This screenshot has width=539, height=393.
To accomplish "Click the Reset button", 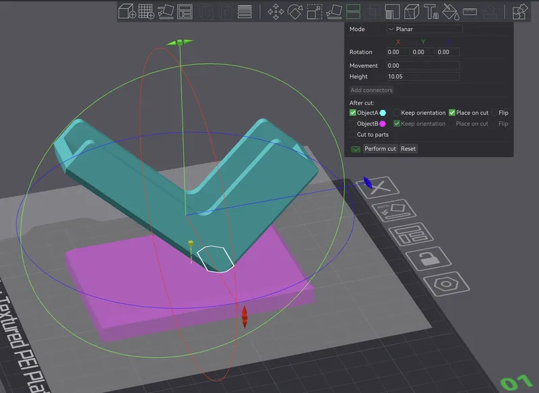I will pyautogui.click(x=408, y=148).
